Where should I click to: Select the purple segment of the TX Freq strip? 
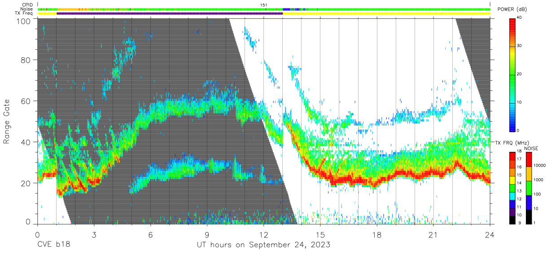[x=170, y=13]
